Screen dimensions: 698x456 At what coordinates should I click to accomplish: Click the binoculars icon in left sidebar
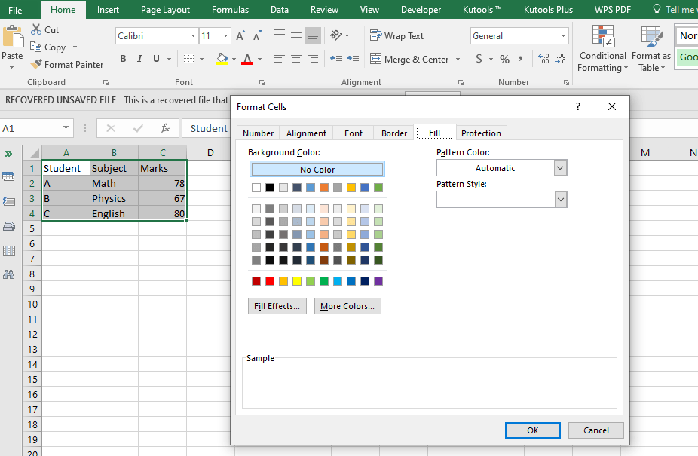tap(8, 274)
